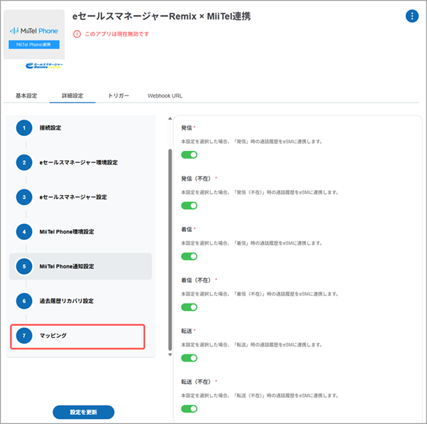Click step 1 circle icon for 接続設定

click(24, 128)
